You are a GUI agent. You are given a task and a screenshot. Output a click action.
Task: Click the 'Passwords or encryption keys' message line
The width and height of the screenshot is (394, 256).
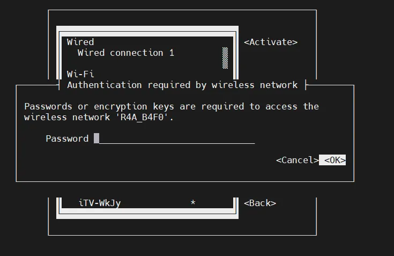172,106
